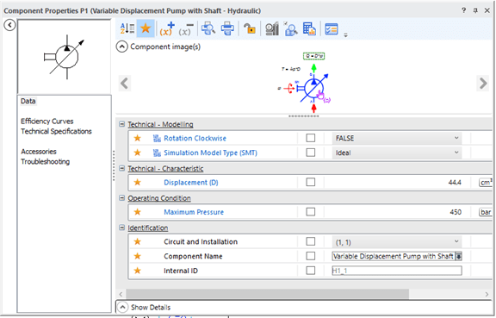Sort properties alphabetically with A-Z icon

pyautogui.click(x=127, y=28)
